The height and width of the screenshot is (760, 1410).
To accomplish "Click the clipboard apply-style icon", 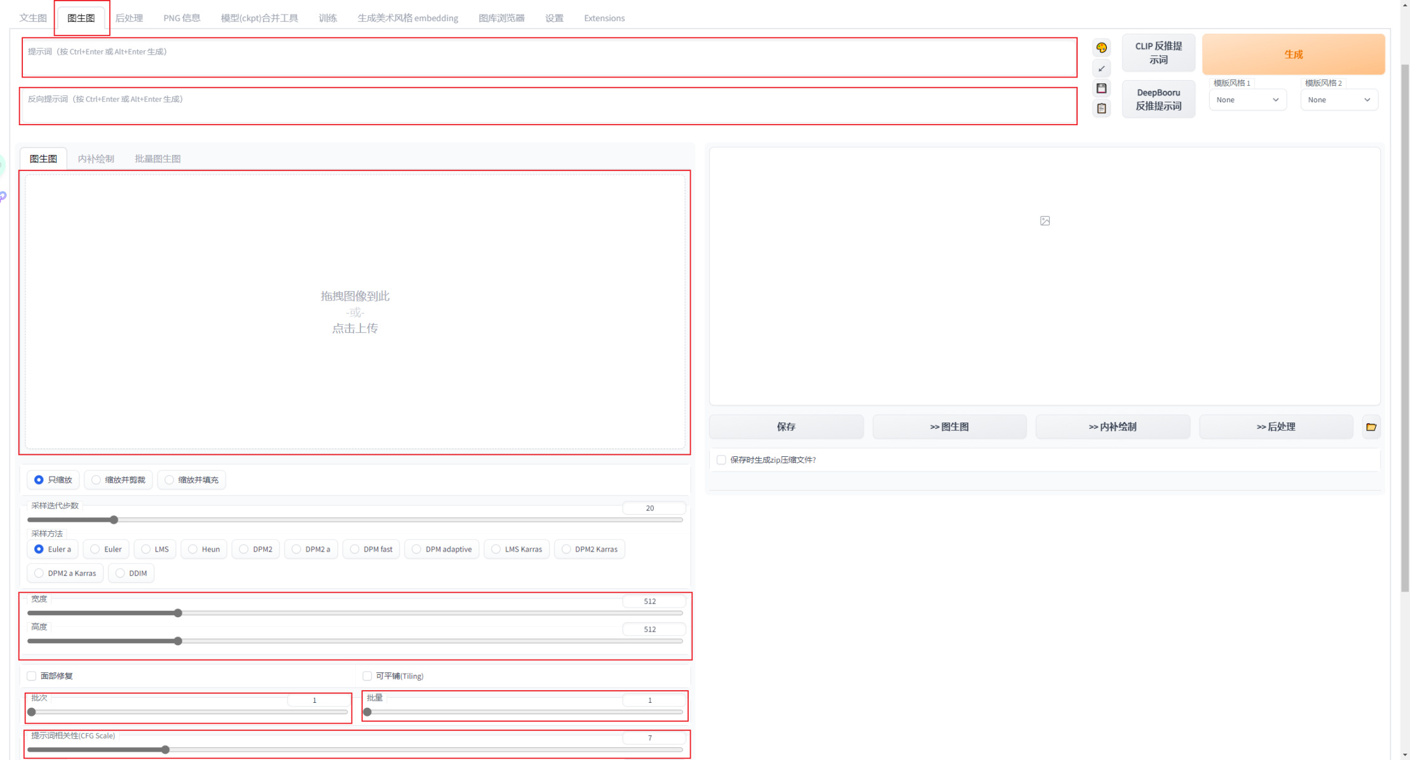I will tap(1101, 109).
